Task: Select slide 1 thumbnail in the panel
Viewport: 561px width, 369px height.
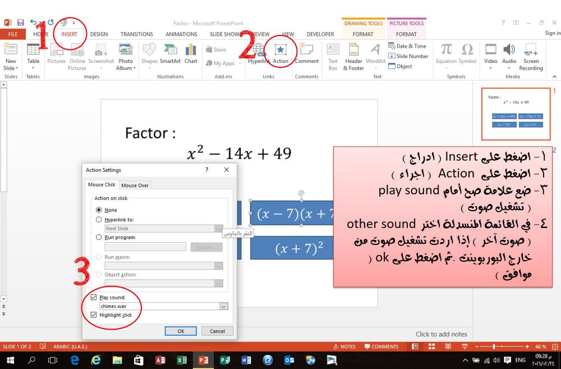Action: pyautogui.click(x=516, y=114)
